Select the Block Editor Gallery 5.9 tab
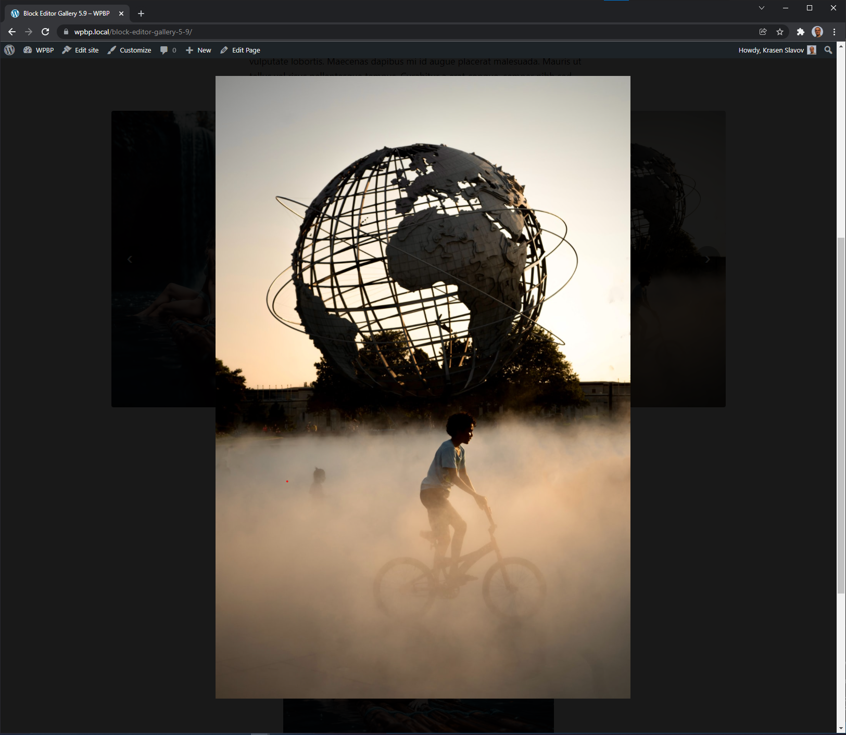Viewport: 846px width, 735px height. 67,14
